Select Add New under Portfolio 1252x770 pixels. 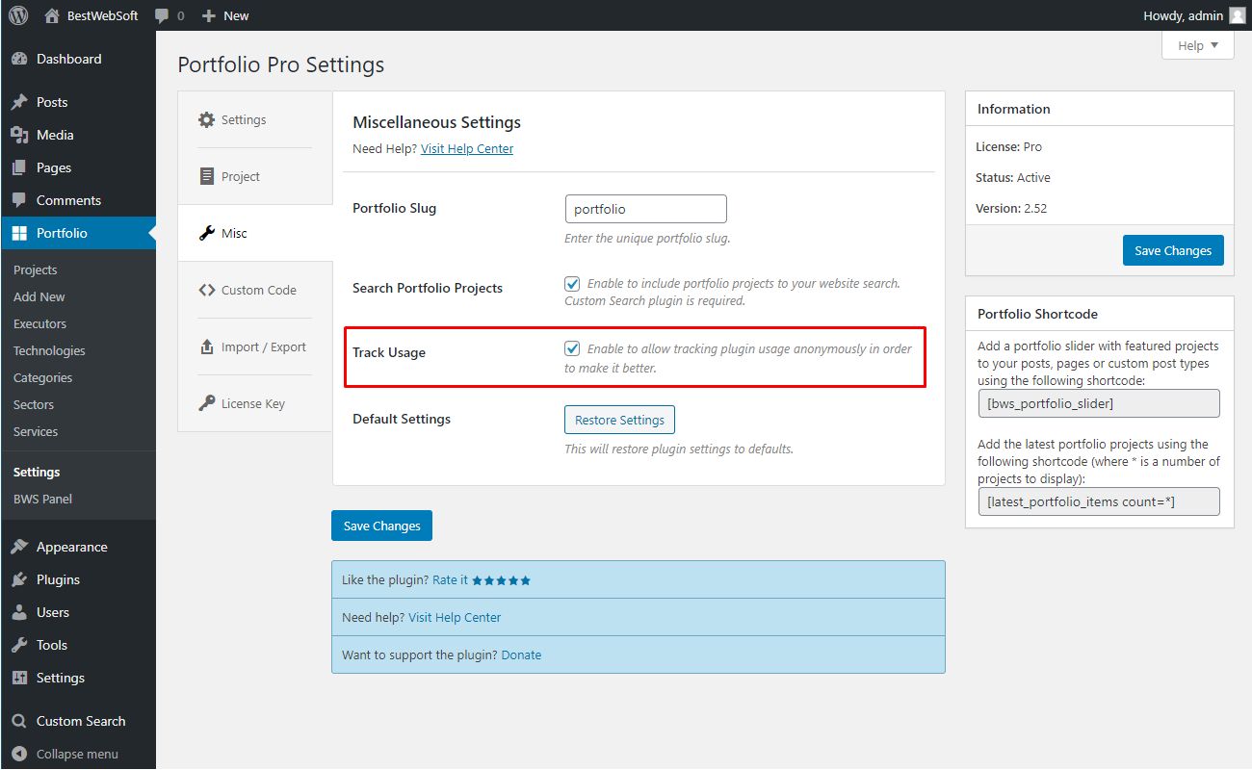pyautogui.click(x=39, y=296)
